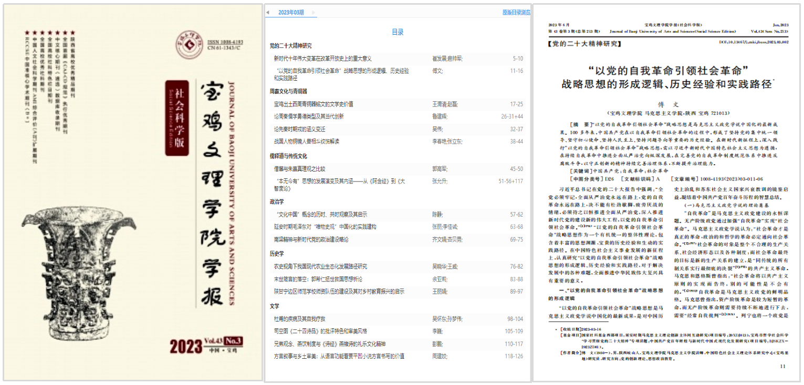Open article 僧肇与朱熹真理观之比较
Viewport: 804px width, 385px height.
[x=299, y=169]
